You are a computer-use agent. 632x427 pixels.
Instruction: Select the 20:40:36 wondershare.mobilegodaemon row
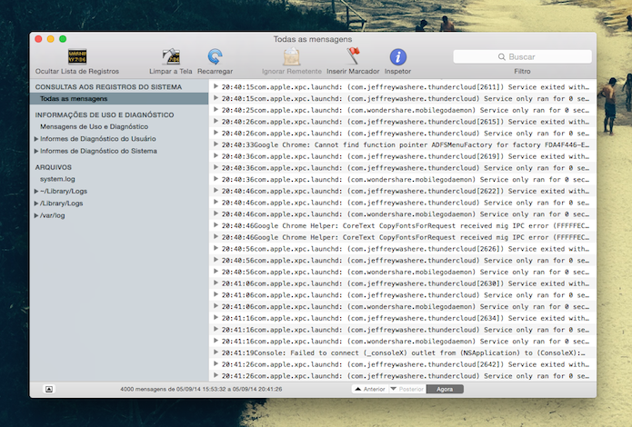(403, 180)
